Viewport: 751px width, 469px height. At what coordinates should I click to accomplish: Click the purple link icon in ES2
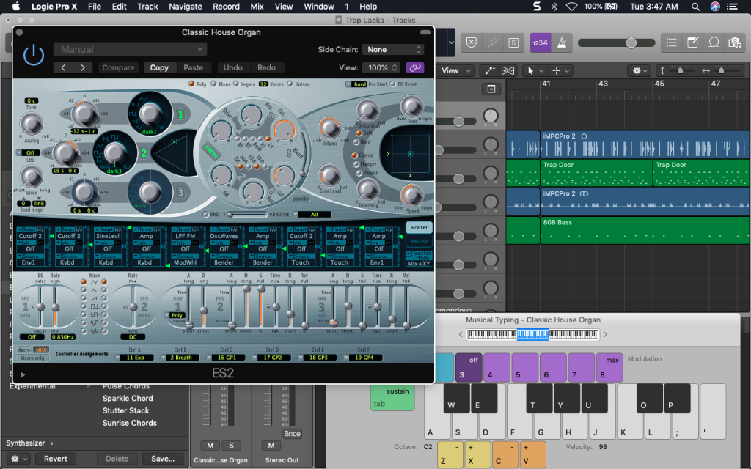click(415, 67)
